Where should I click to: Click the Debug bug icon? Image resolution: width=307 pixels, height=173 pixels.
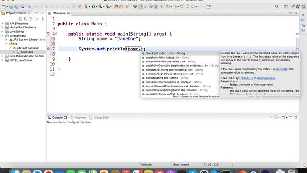click(86, 6)
